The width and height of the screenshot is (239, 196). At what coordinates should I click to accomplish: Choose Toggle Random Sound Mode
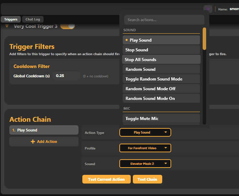[161, 79]
